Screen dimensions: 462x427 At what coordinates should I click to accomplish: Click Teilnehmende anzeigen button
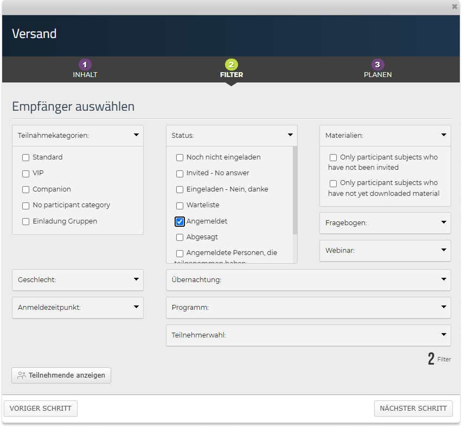click(61, 375)
